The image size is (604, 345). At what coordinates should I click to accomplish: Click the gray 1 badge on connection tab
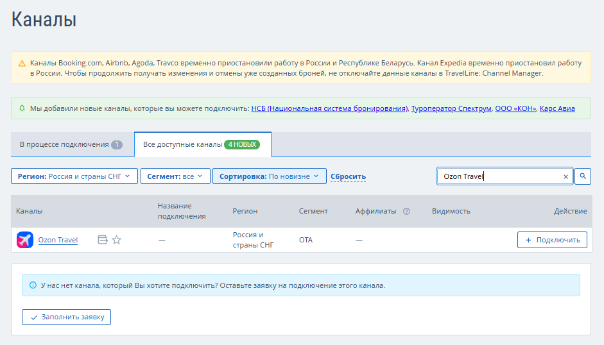click(117, 145)
